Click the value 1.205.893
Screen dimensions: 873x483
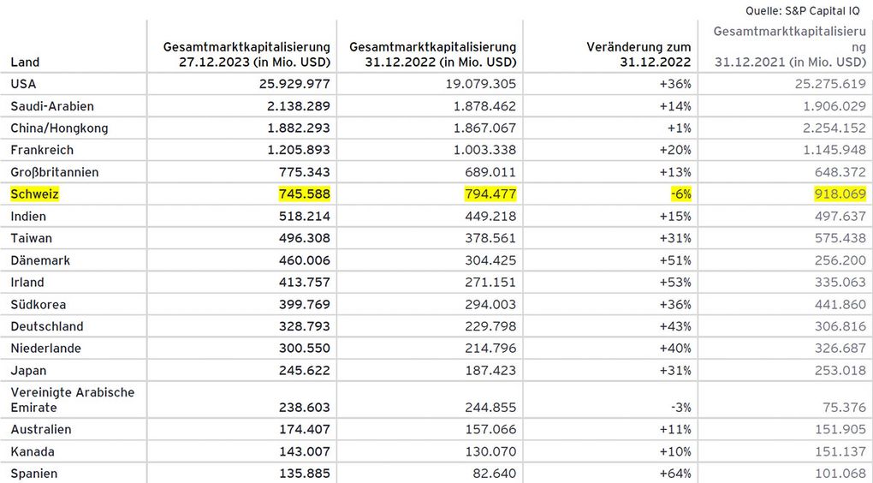[299, 150]
